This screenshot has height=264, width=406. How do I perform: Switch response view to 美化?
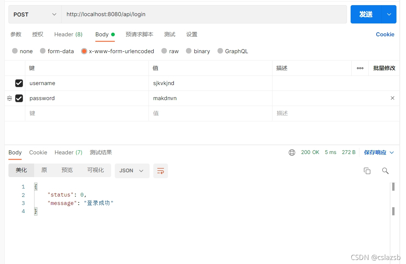click(21, 170)
